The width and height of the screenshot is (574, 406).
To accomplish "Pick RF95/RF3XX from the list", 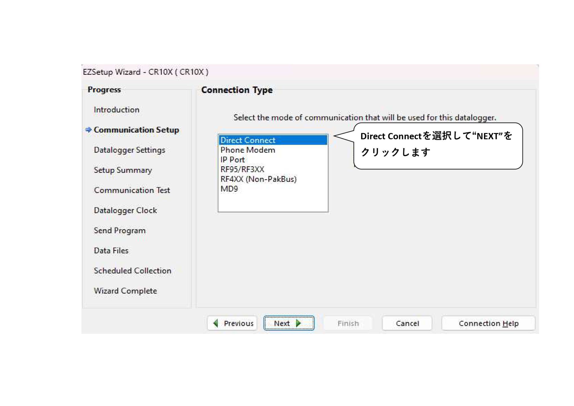I will tap(273, 169).
